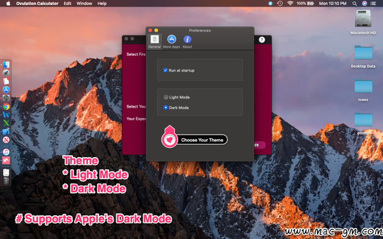Launch Xcode from the Dock
The width and height of the screenshot is (383, 239).
pyautogui.click(x=6, y=131)
